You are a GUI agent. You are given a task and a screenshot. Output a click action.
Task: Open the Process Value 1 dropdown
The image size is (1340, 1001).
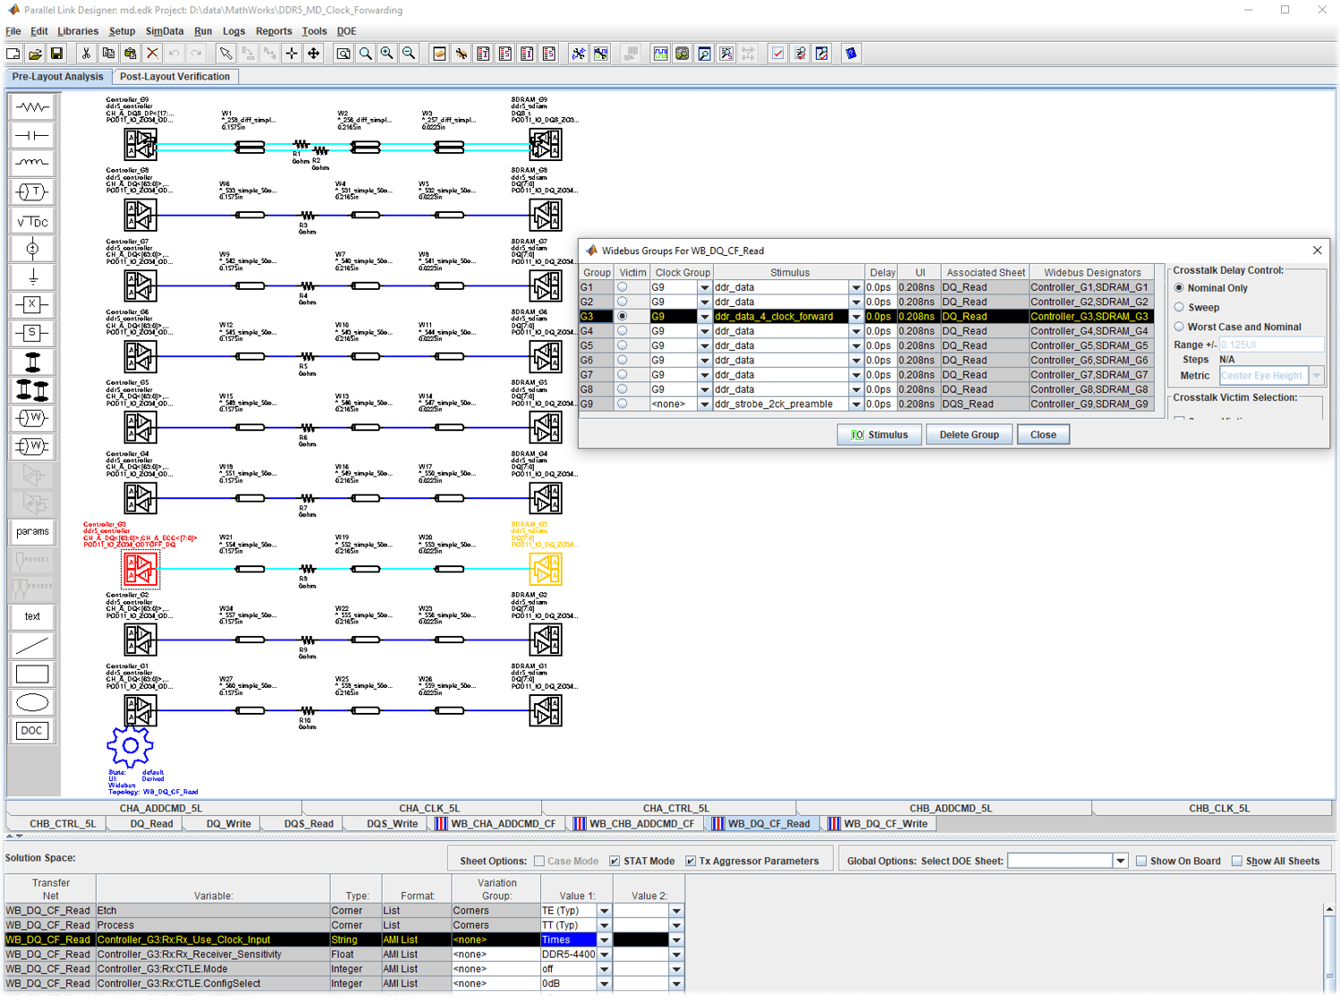click(x=605, y=925)
